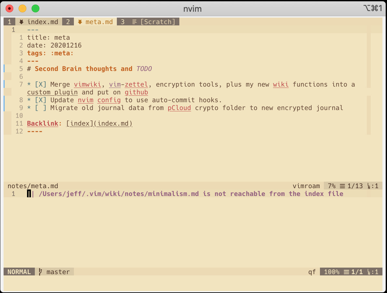Click the closing ---- line 12
This screenshot has width=387, height=293.
tap(35, 131)
